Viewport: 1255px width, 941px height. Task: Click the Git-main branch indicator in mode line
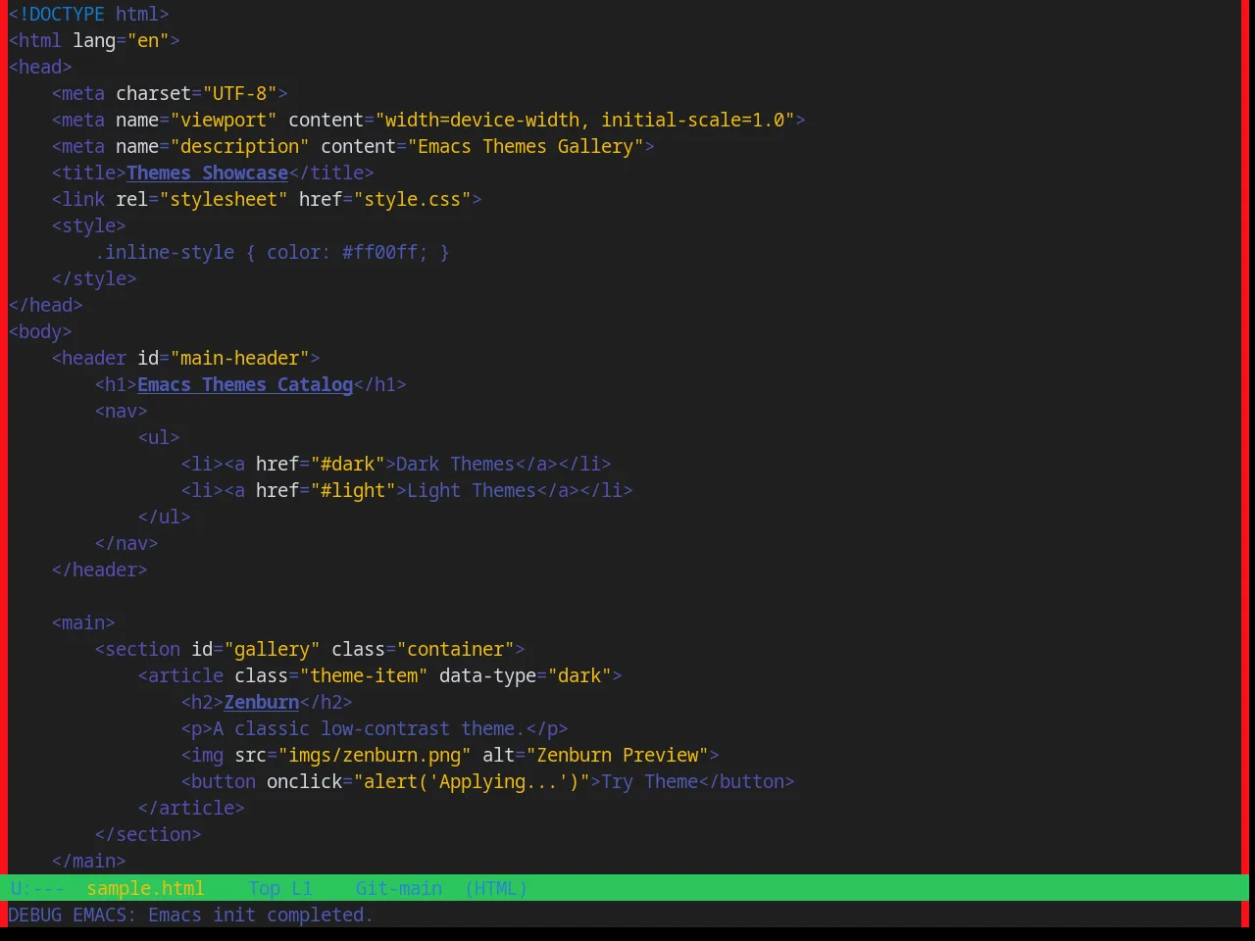pyautogui.click(x=399, y=888)
